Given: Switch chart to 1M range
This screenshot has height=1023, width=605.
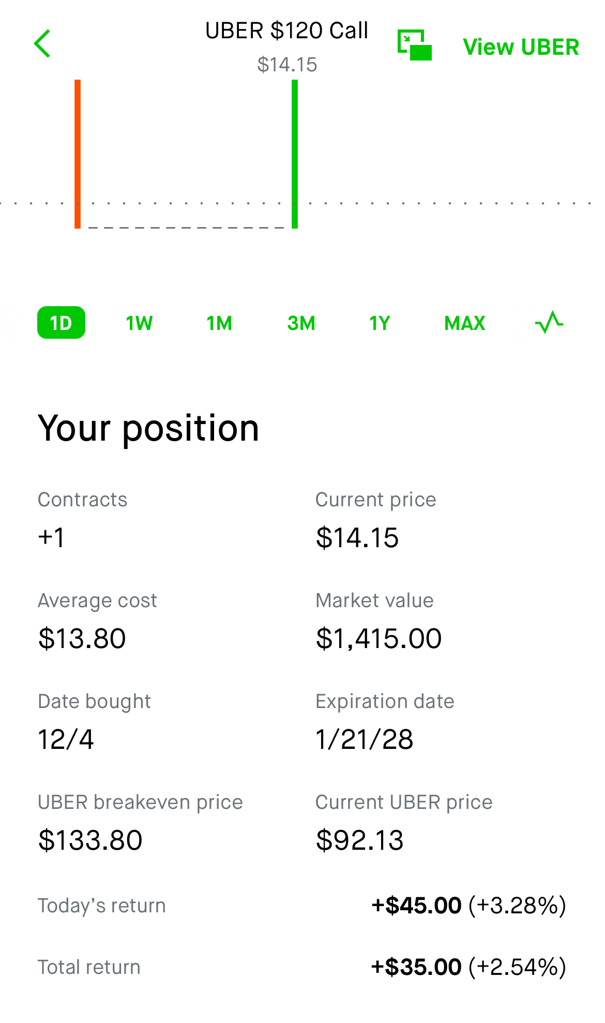Looking at the screenshot, I should 219,323.
